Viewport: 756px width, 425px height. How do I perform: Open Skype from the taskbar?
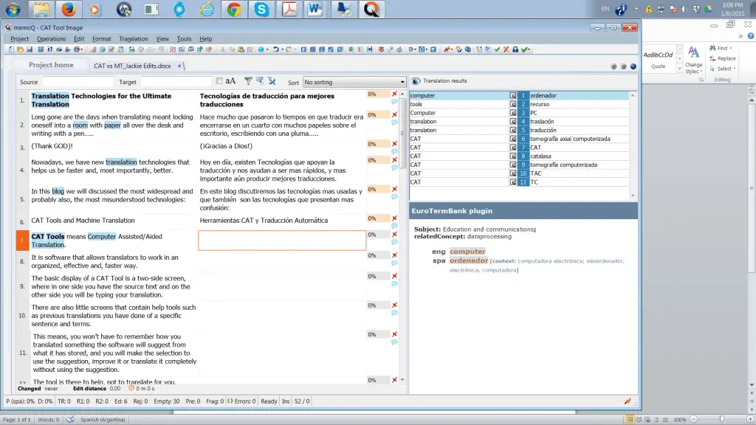click(262, 10)
